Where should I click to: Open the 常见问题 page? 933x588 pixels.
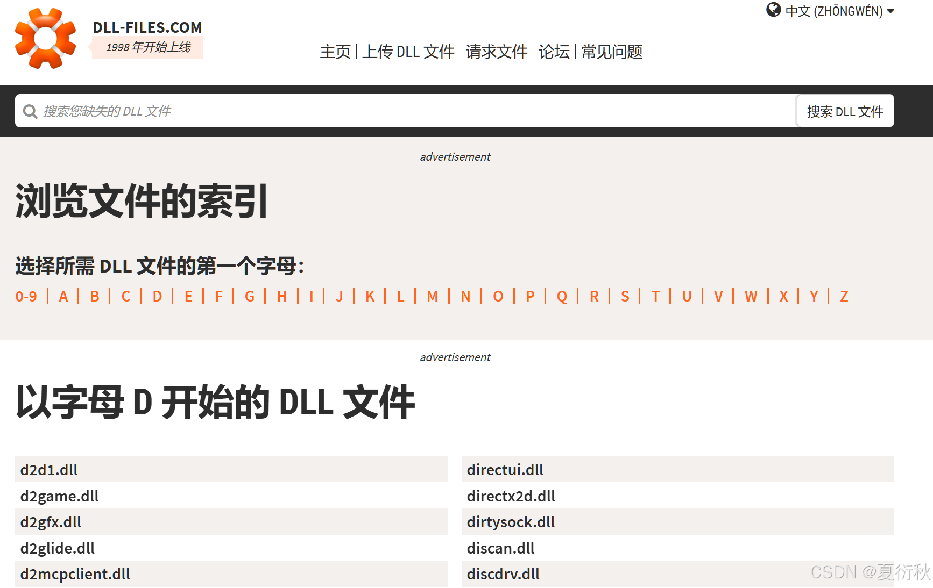pyautogui.click(x=611, y=52)
